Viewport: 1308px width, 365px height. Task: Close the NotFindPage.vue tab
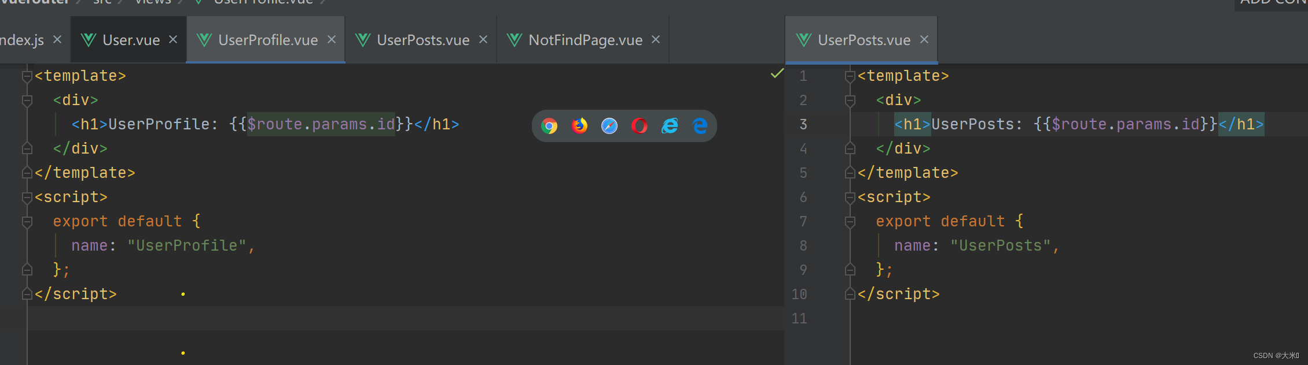(x=656, y=39)
